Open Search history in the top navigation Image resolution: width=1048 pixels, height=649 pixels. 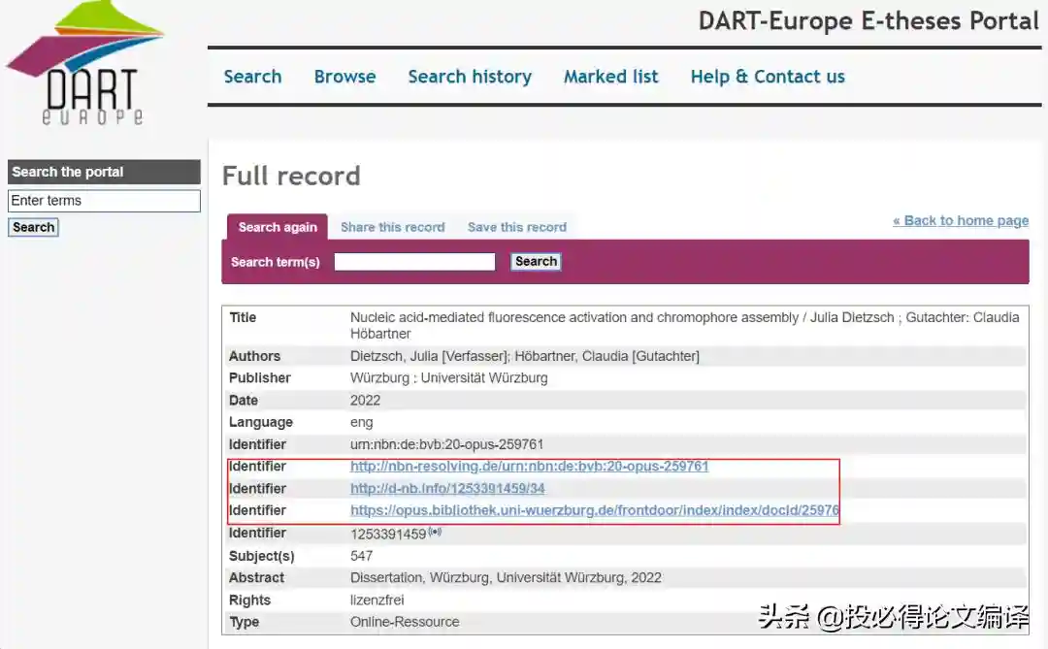point(470,77)
